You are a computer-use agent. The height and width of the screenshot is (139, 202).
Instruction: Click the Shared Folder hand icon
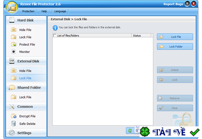[x=12, y=87]
